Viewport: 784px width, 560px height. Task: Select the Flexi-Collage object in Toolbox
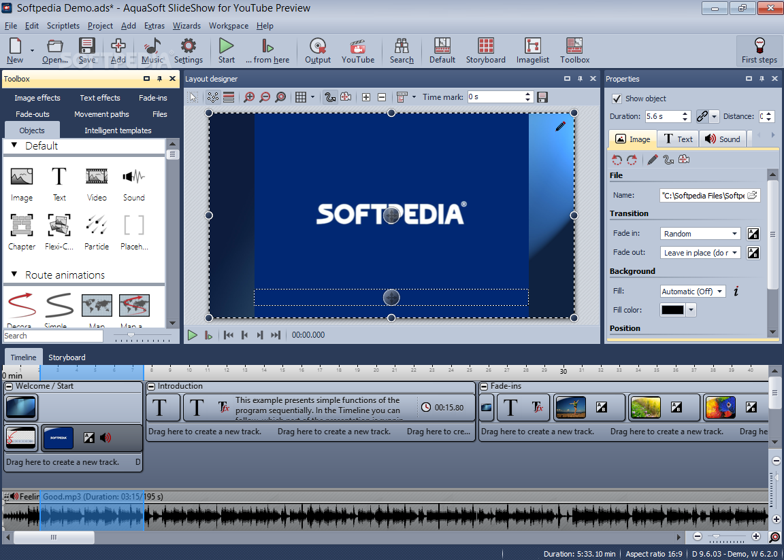[x=59, y=232]
